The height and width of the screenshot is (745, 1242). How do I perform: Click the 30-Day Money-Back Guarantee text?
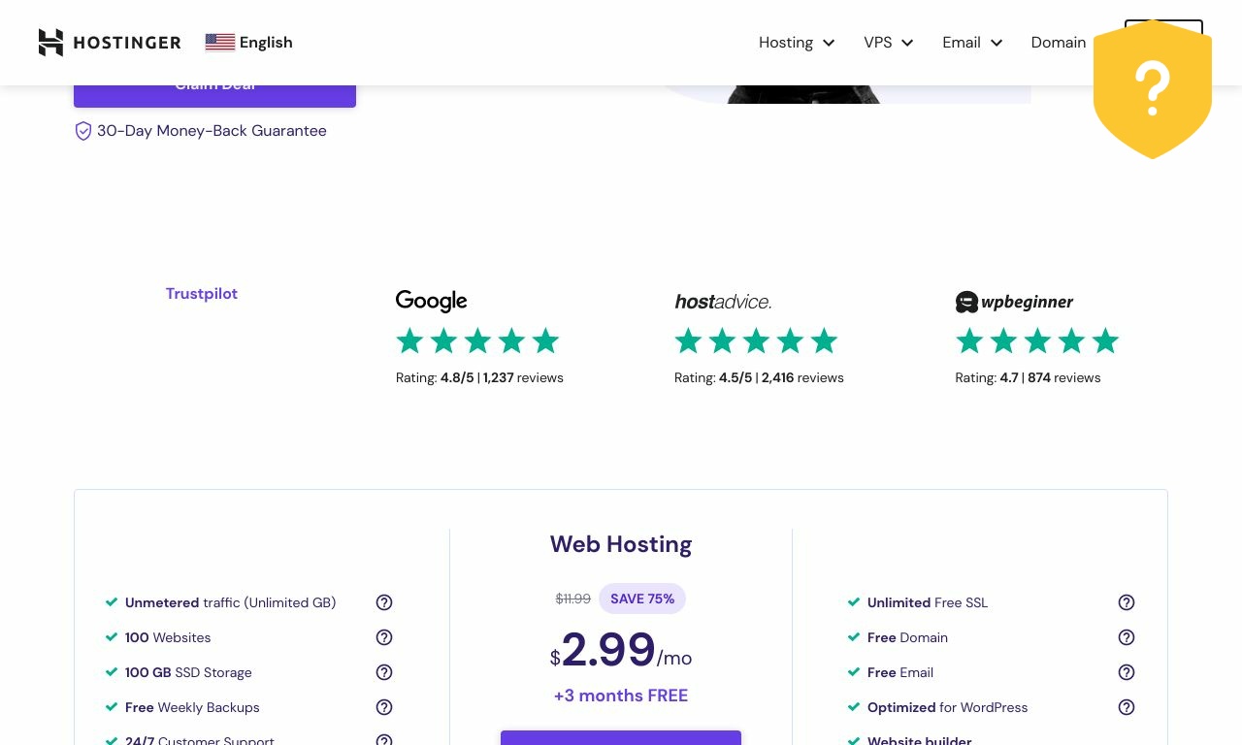(x=212, y=131)
